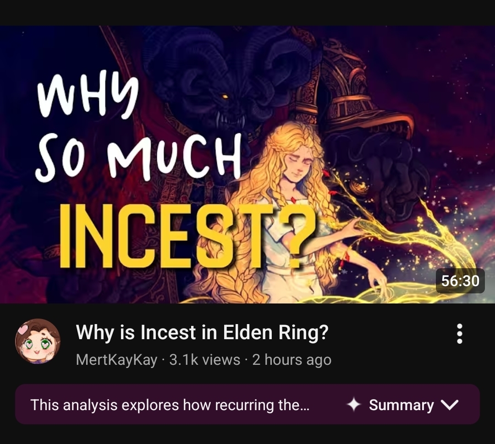Click the "2 hours ago" timestamp
The image size is (495, 444).
coord(291,360)
